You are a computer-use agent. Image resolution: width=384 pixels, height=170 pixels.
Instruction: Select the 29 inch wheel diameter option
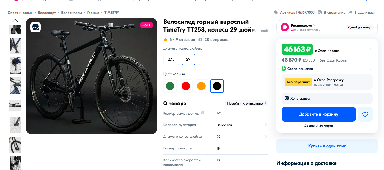(x=188, y=59)
